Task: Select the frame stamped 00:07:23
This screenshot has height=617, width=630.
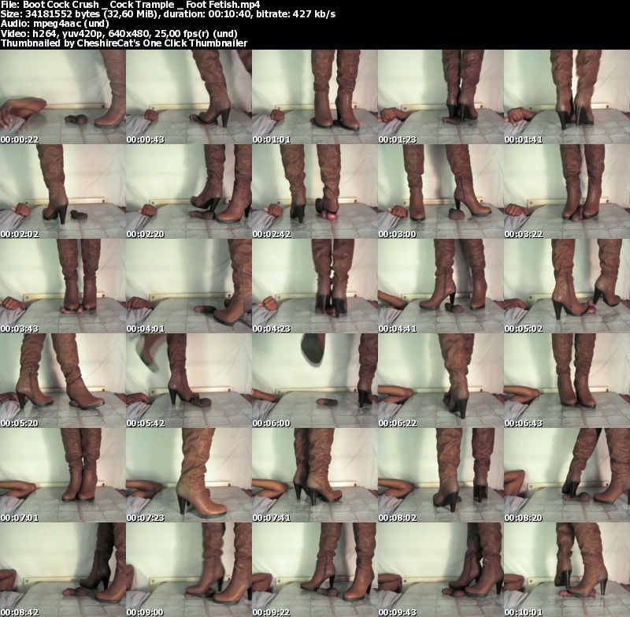Action: coord(189,475)
